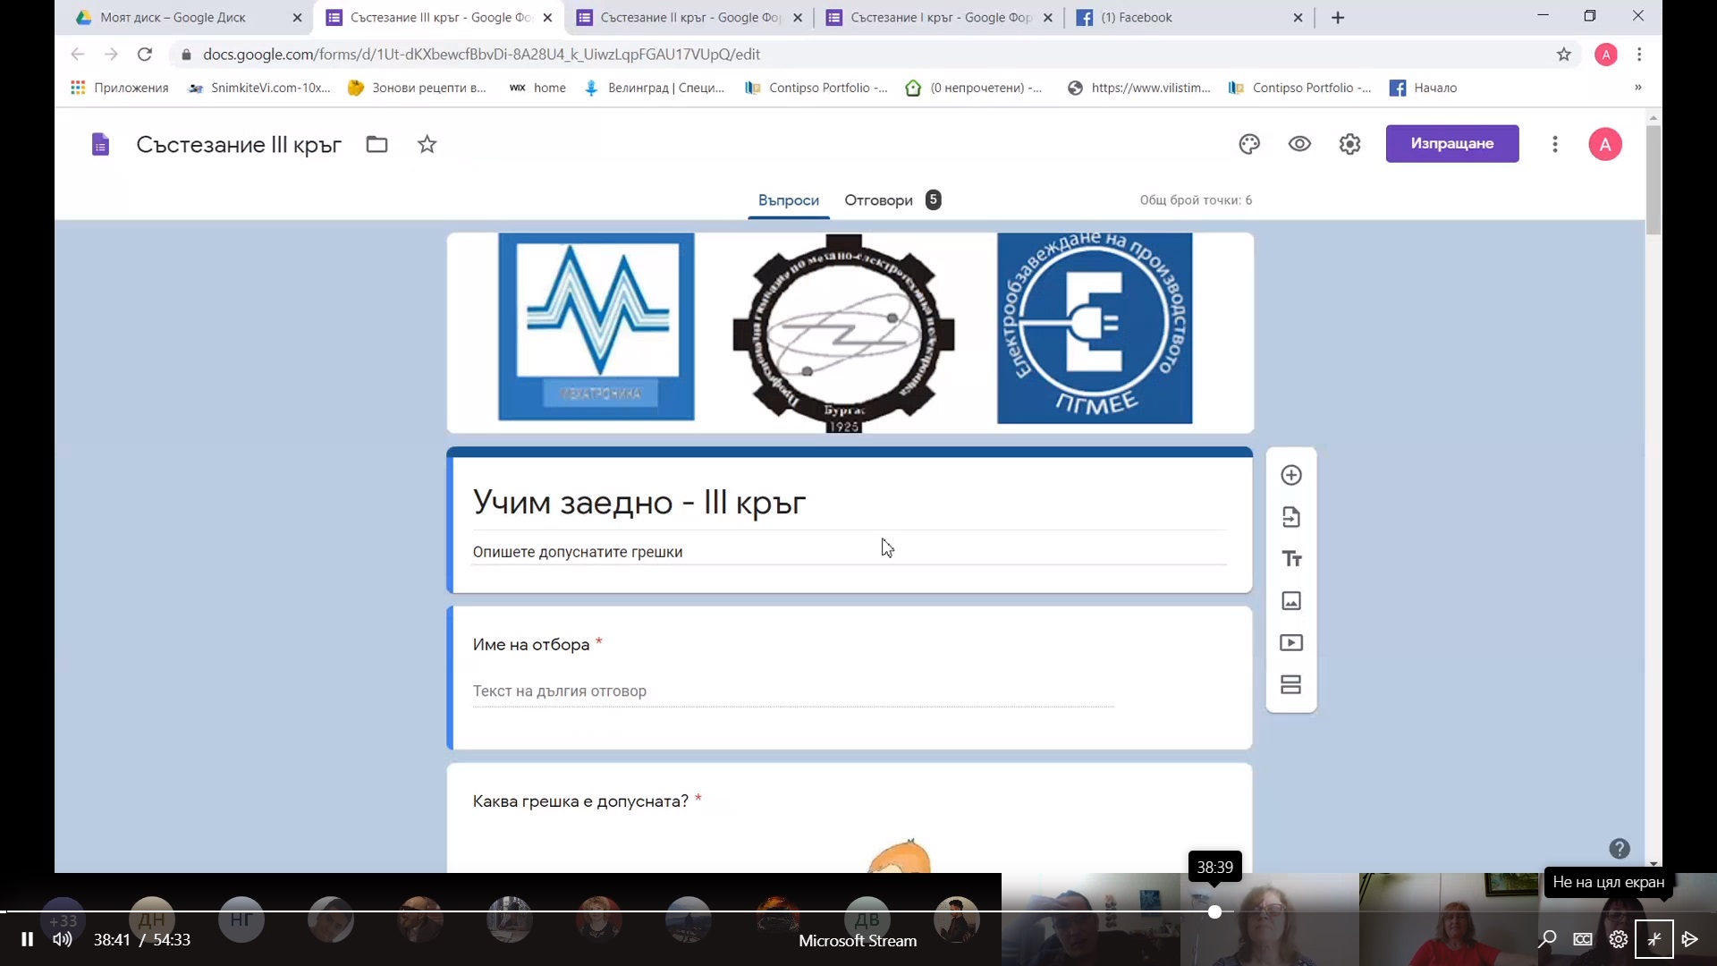Open a new browser tab
Viewport: 1717px width, 966px height.
point(1338,17)
